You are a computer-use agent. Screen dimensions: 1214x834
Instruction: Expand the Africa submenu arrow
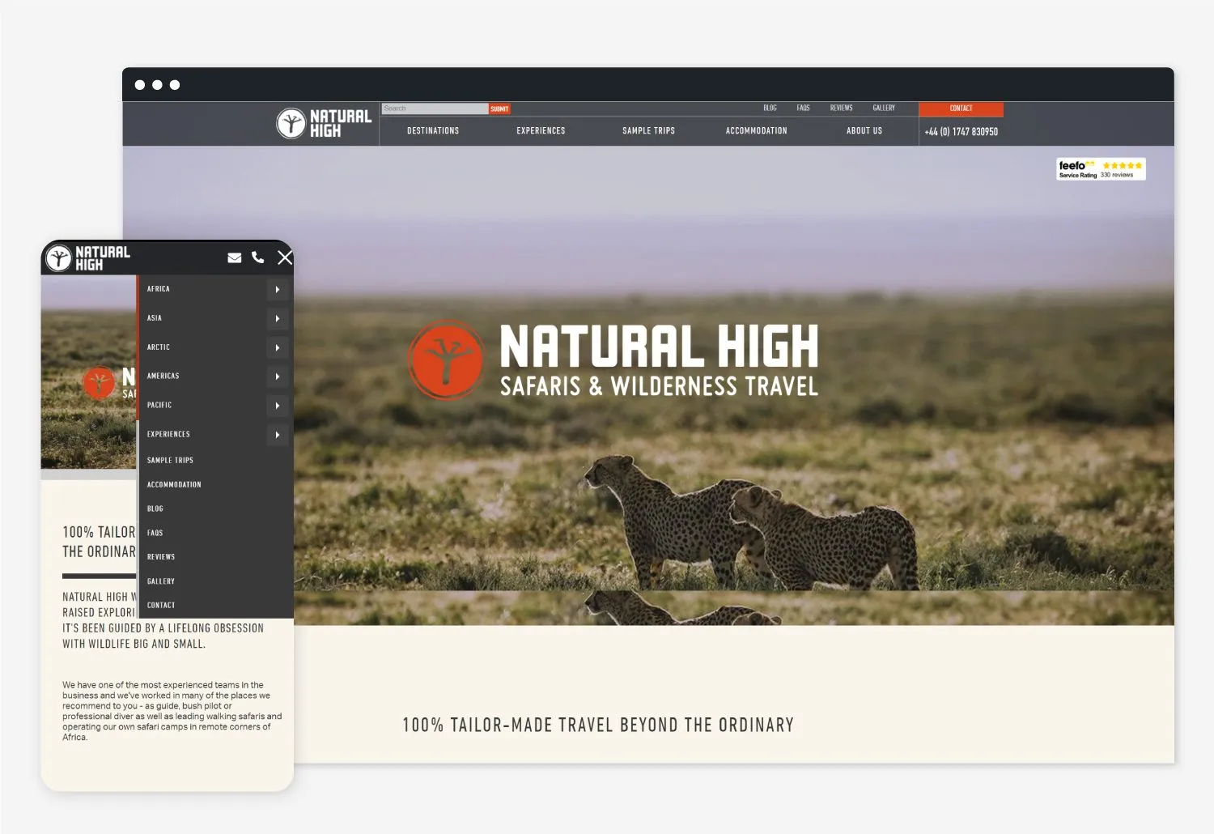click(x=277, y=289)
